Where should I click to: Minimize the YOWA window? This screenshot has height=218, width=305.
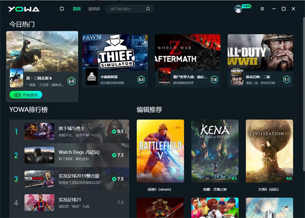[274, 9]
